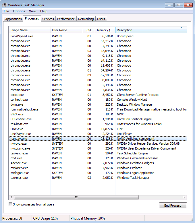Select the taskmgr.exe process row
The image size is (195, 223).
19,178
